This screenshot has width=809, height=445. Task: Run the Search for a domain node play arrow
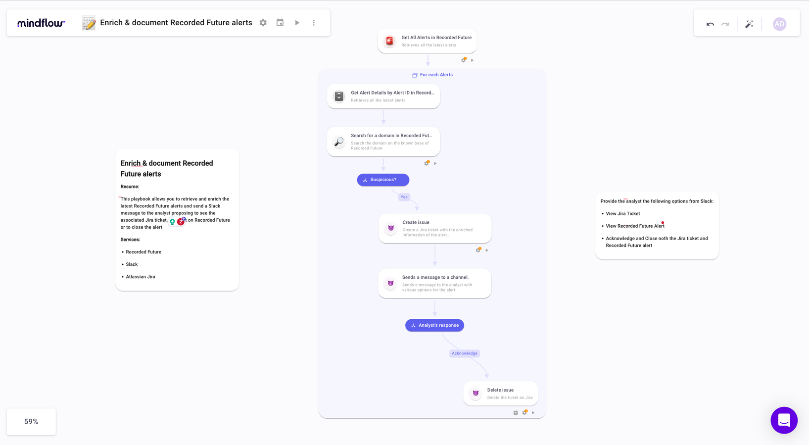coord(435,163)
